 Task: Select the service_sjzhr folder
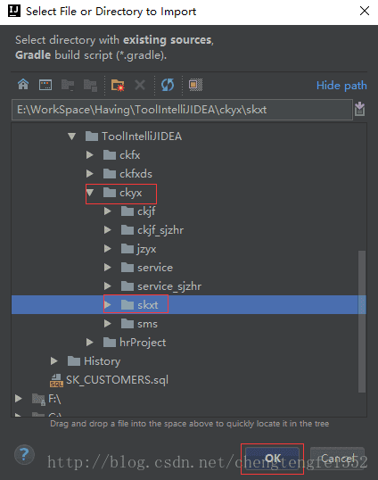169,286
